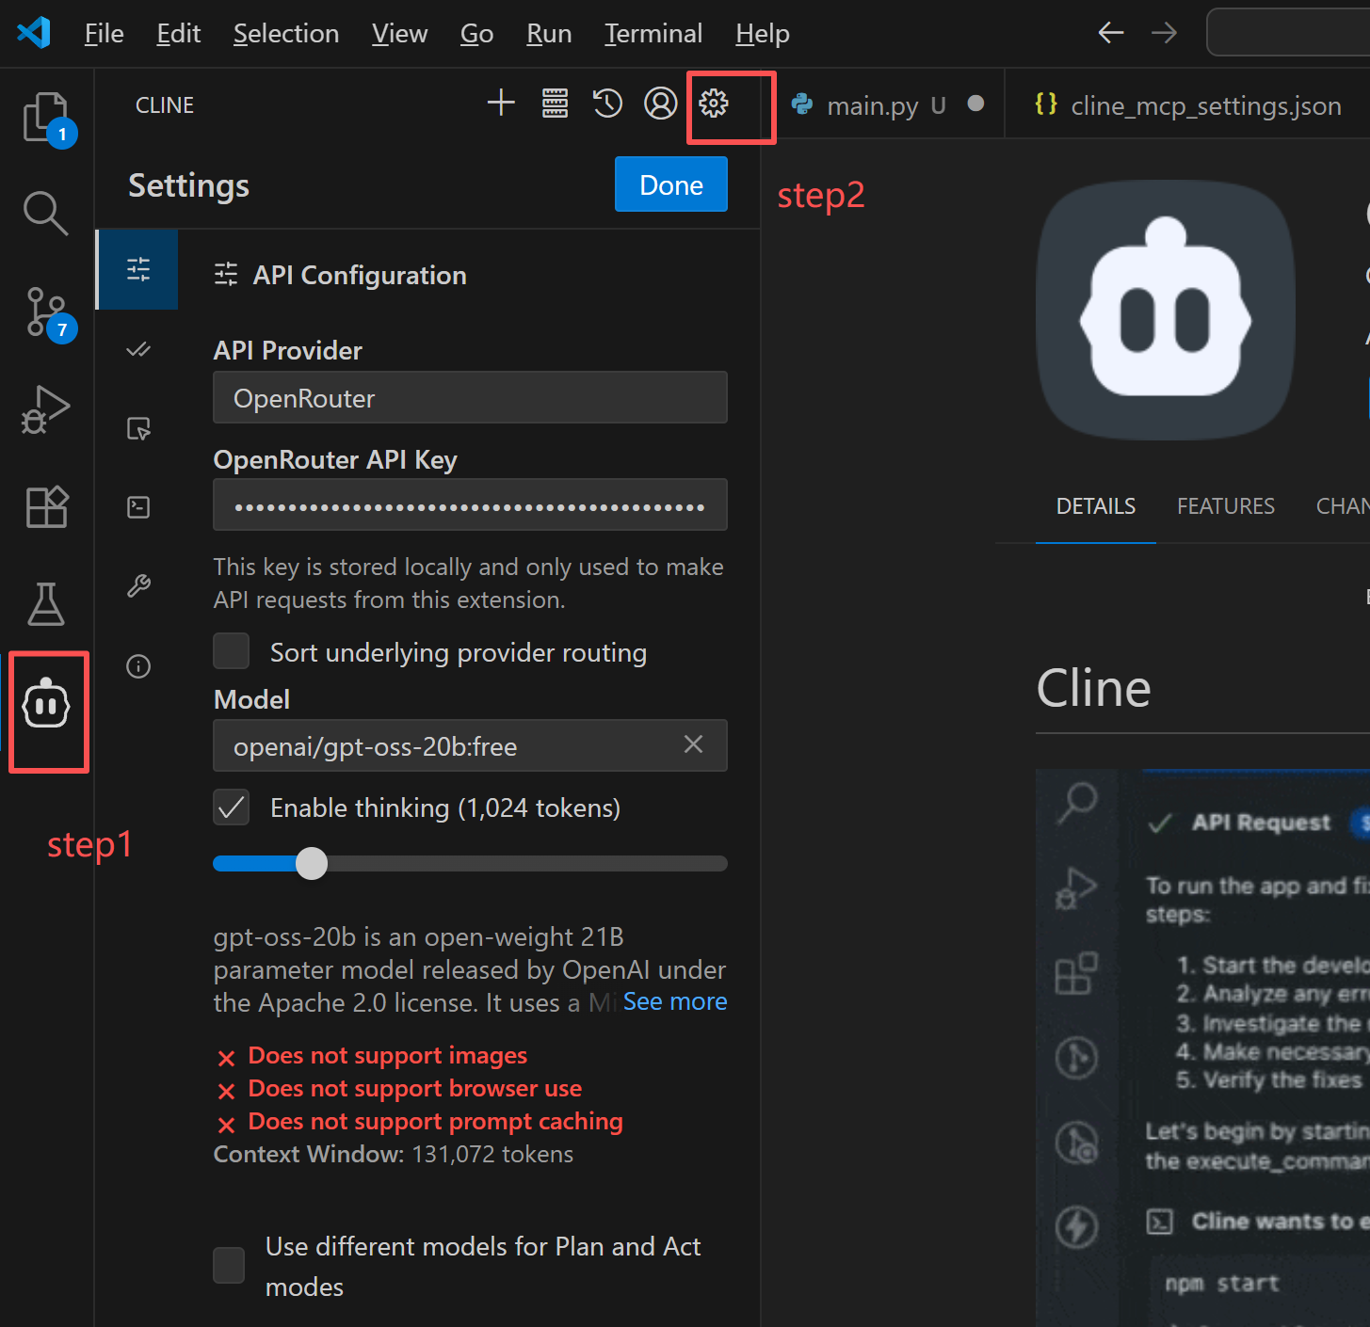Open the Help menu

coord(763,34)
